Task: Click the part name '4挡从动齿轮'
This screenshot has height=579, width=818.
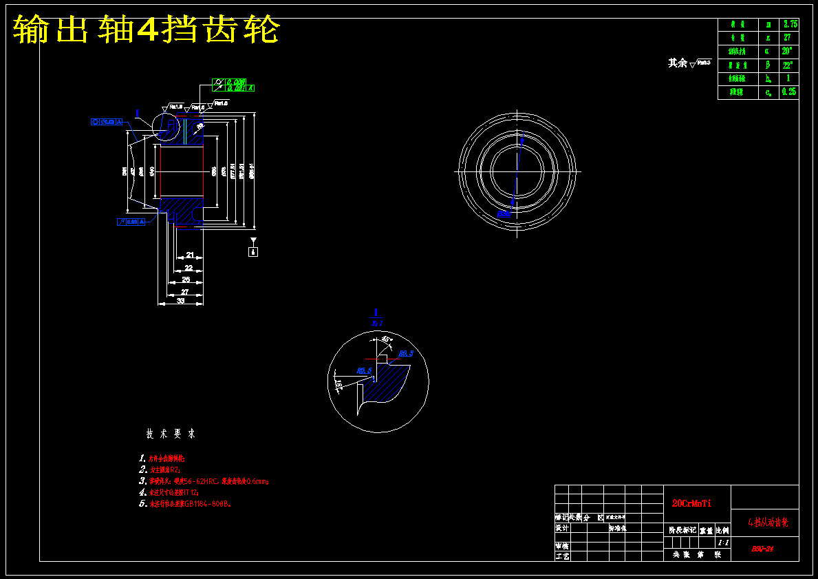Action: coord(768,523)
